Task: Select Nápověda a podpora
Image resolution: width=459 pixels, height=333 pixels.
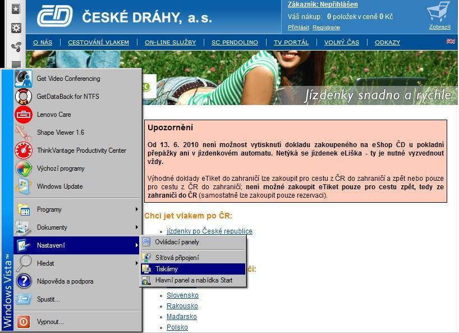Action: pos(77,281)
